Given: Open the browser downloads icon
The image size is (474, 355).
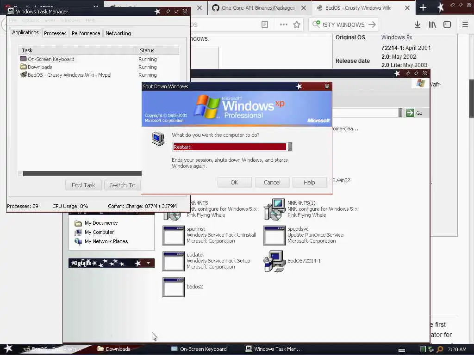Looking at the screenshot, I should click(418, 24).
